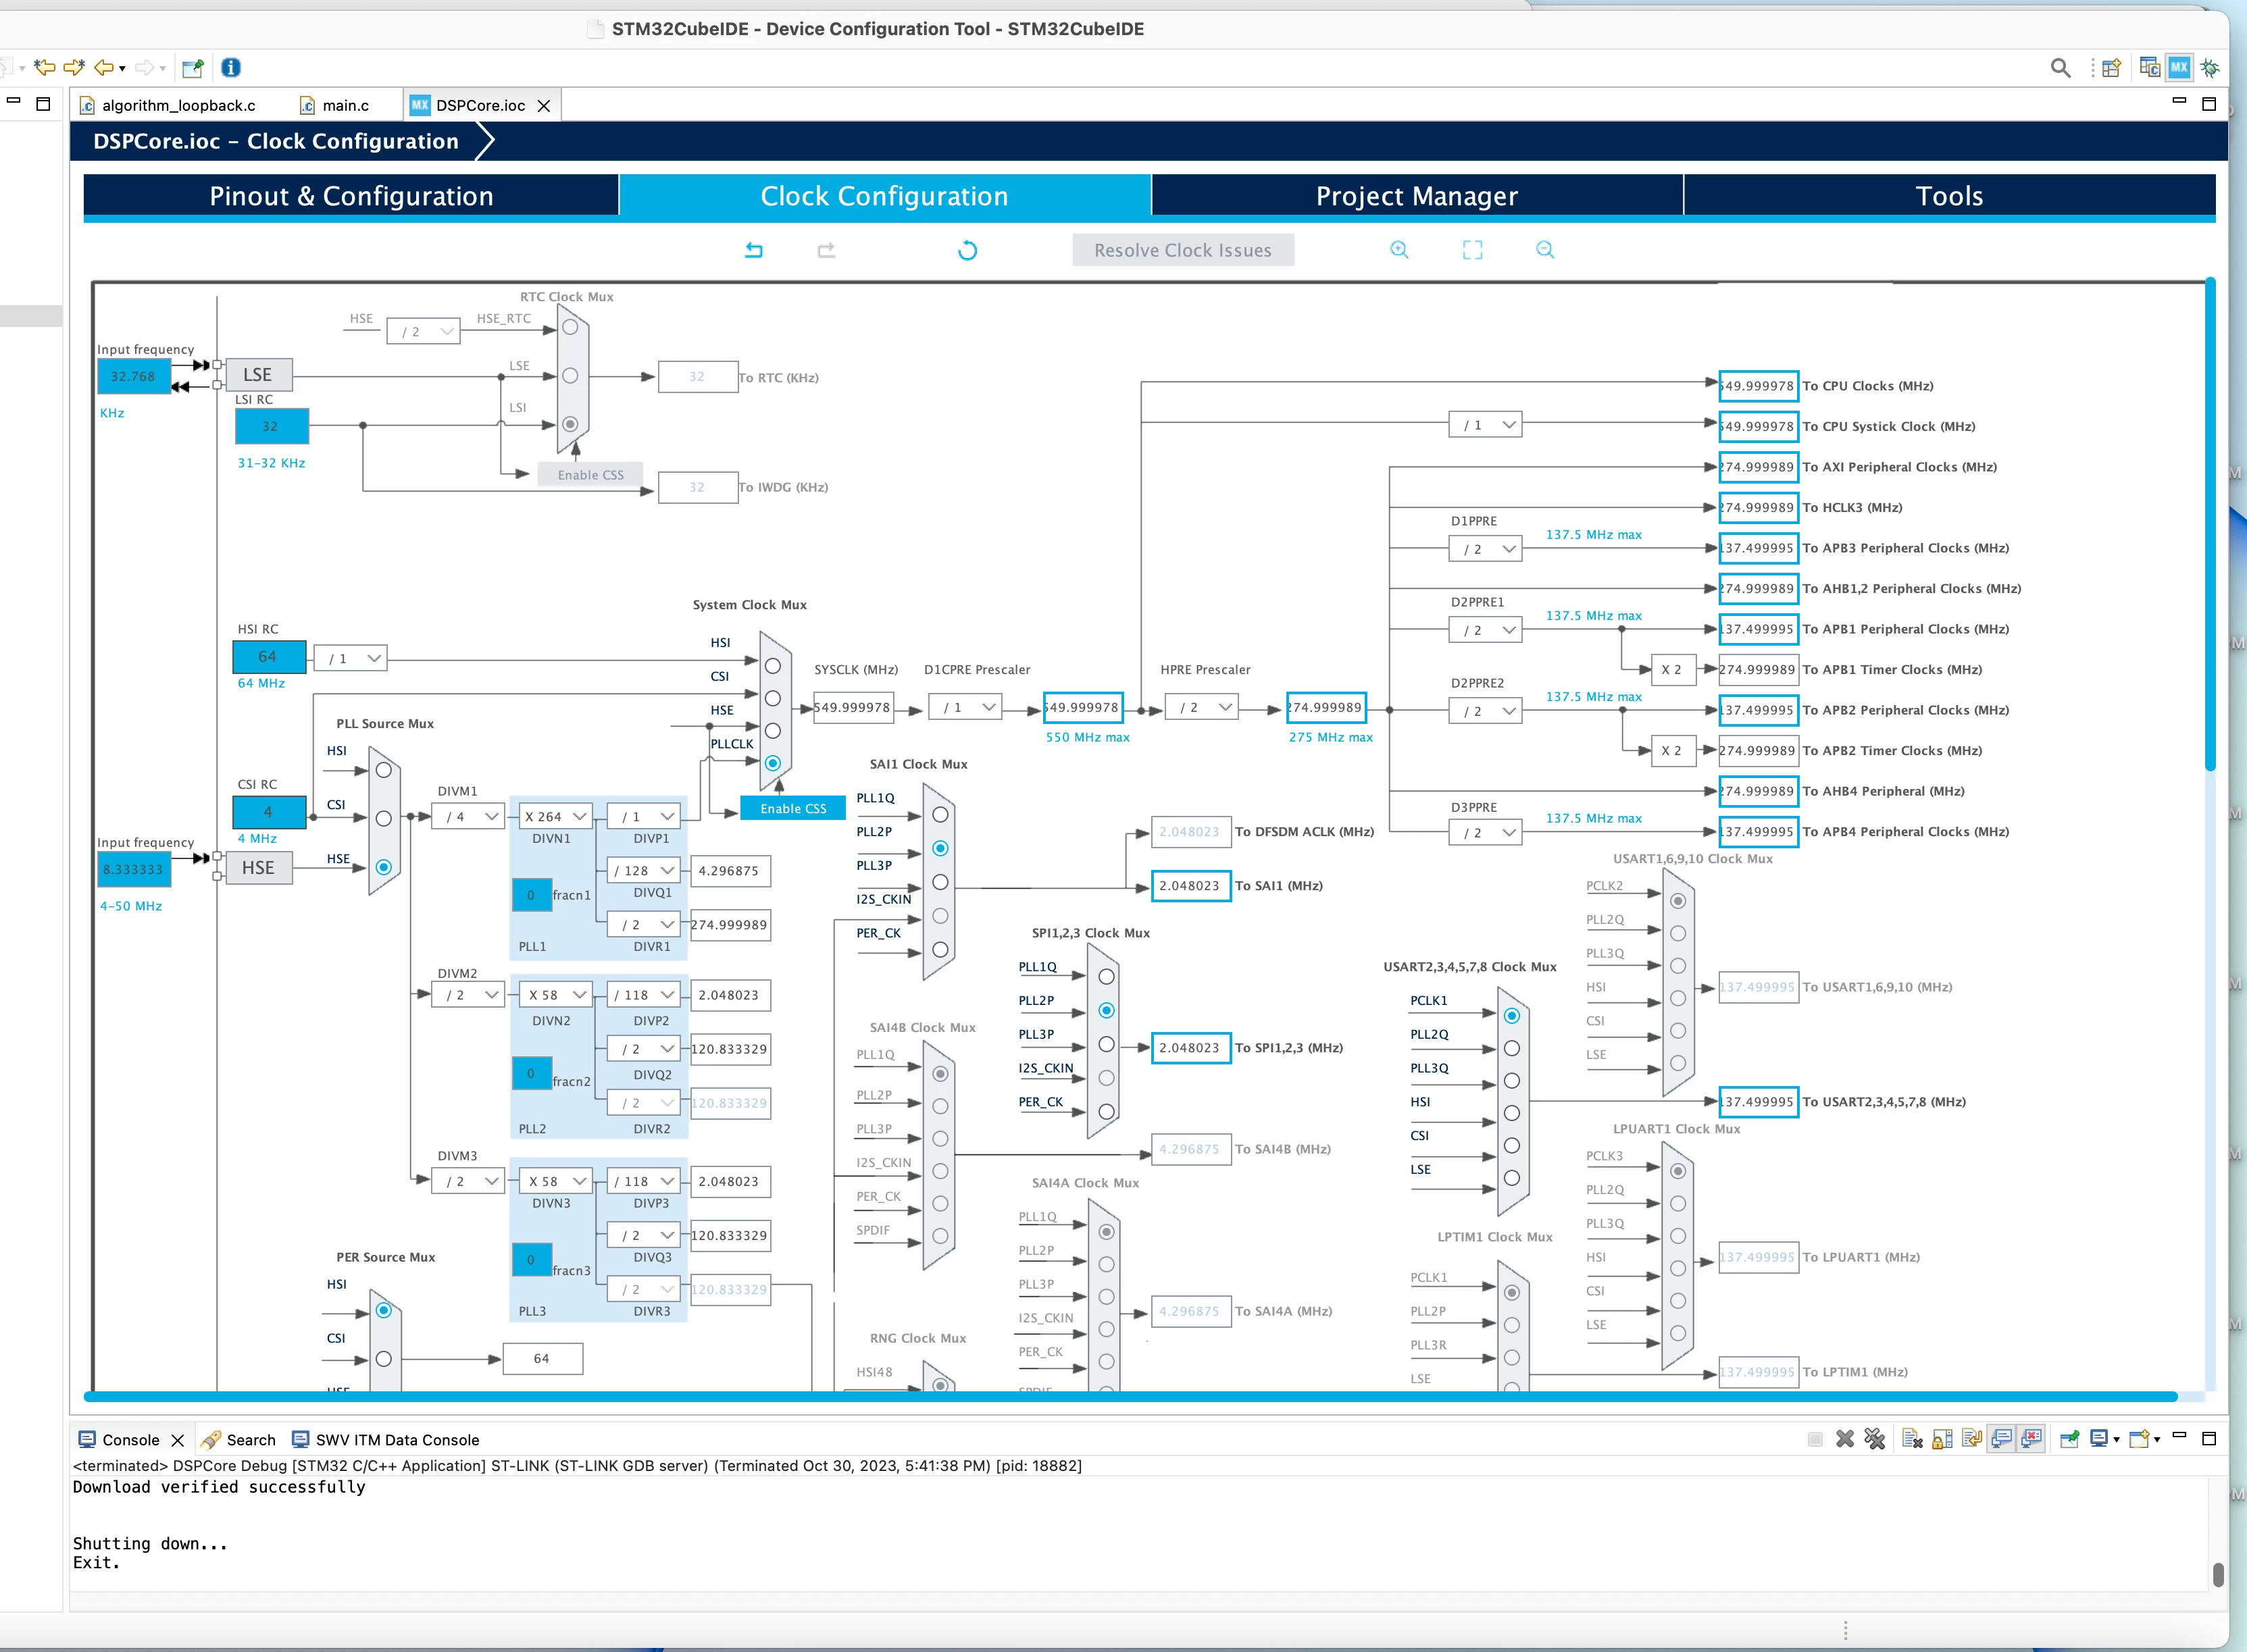Click the Next Edit Location arrow icon

[x=73, y=68]
